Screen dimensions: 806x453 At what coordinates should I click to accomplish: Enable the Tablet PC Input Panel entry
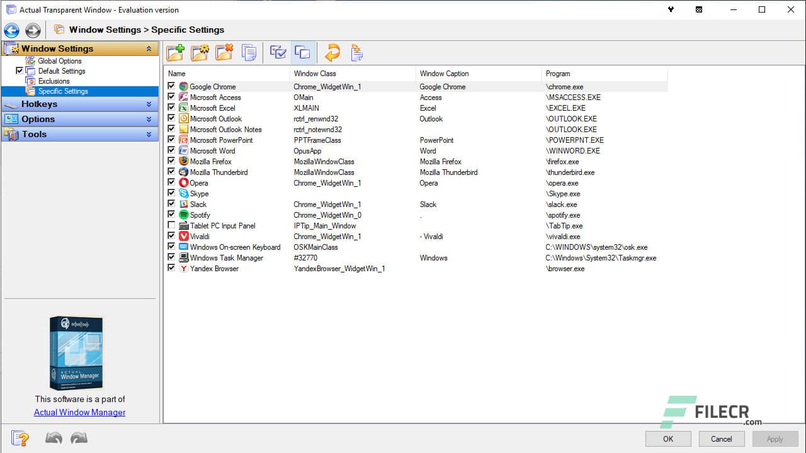171,225
